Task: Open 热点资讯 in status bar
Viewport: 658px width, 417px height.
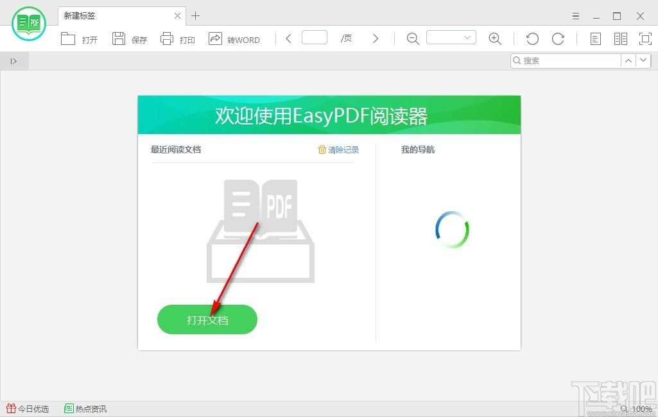Action: click(85, 409)
